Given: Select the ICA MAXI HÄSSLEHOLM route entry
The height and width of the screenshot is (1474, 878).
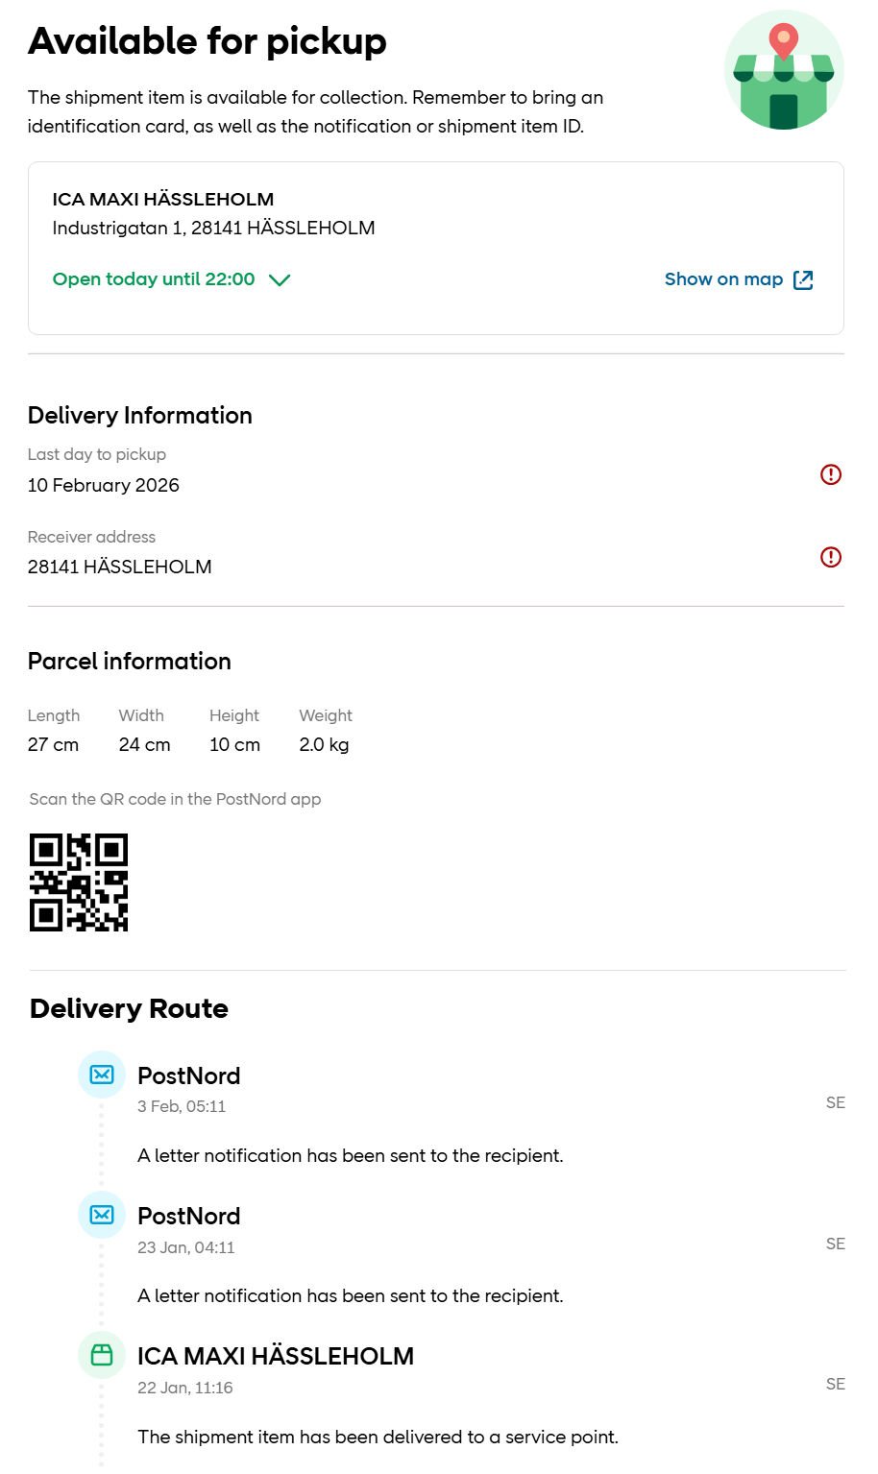Looking at the screenshot, I should click(x=276, y=1356).
